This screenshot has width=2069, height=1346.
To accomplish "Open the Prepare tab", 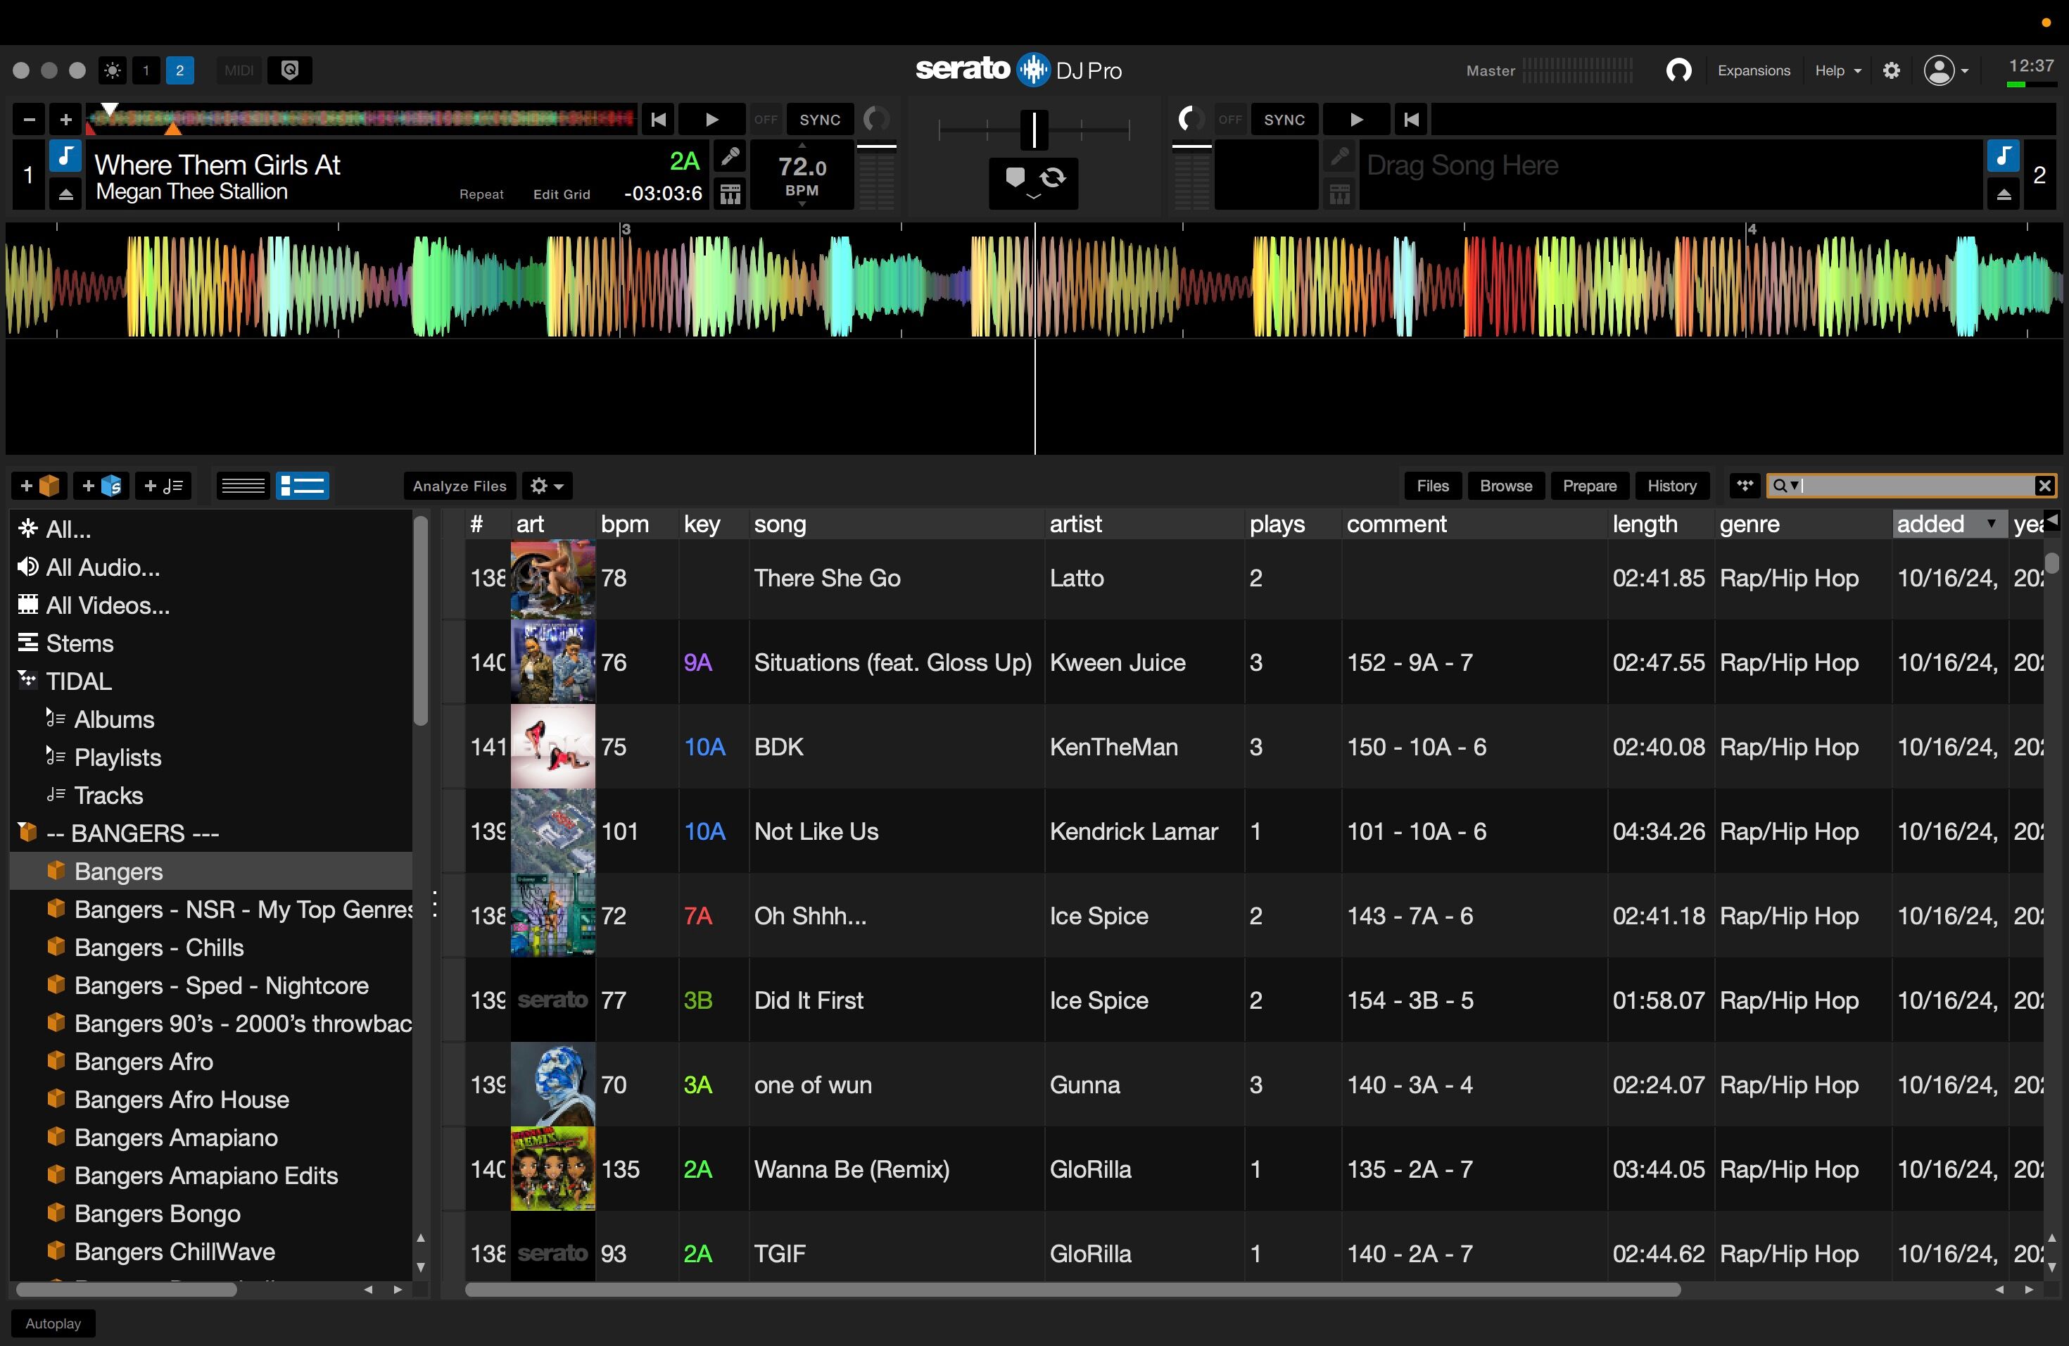I will click(x=1588, y=486).
